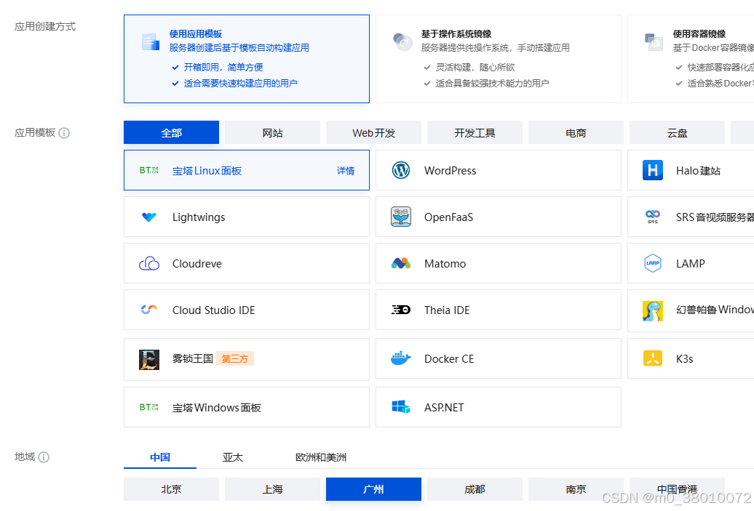Click the Lightwings heart logo icon

[x=149, y=217]
